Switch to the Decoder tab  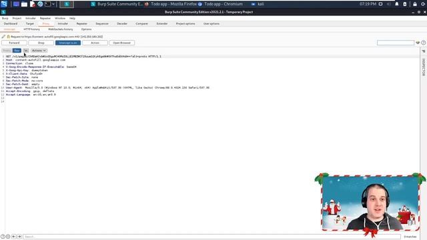tap(122, 24)
